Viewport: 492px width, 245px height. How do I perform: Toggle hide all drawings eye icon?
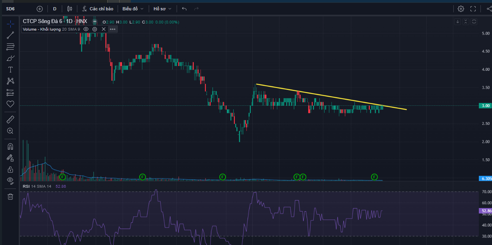coord(10,181)
